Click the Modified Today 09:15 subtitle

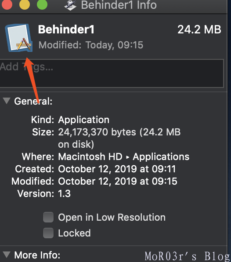click(91, 45)
